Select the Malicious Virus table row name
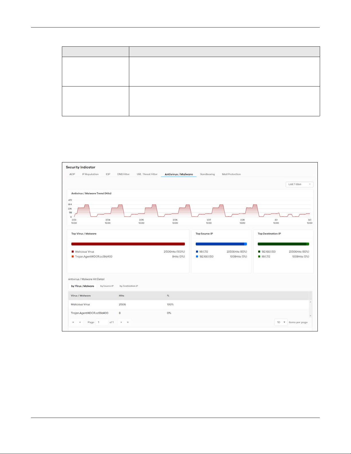Viewport: 351px width, 454px height. point(81,304)
